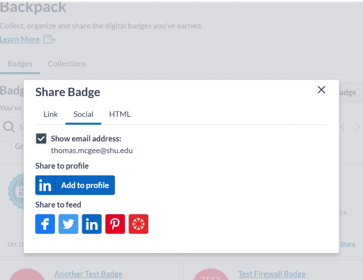Click the Share to feed heading
The image size is (363, 280).
[58, 205]
